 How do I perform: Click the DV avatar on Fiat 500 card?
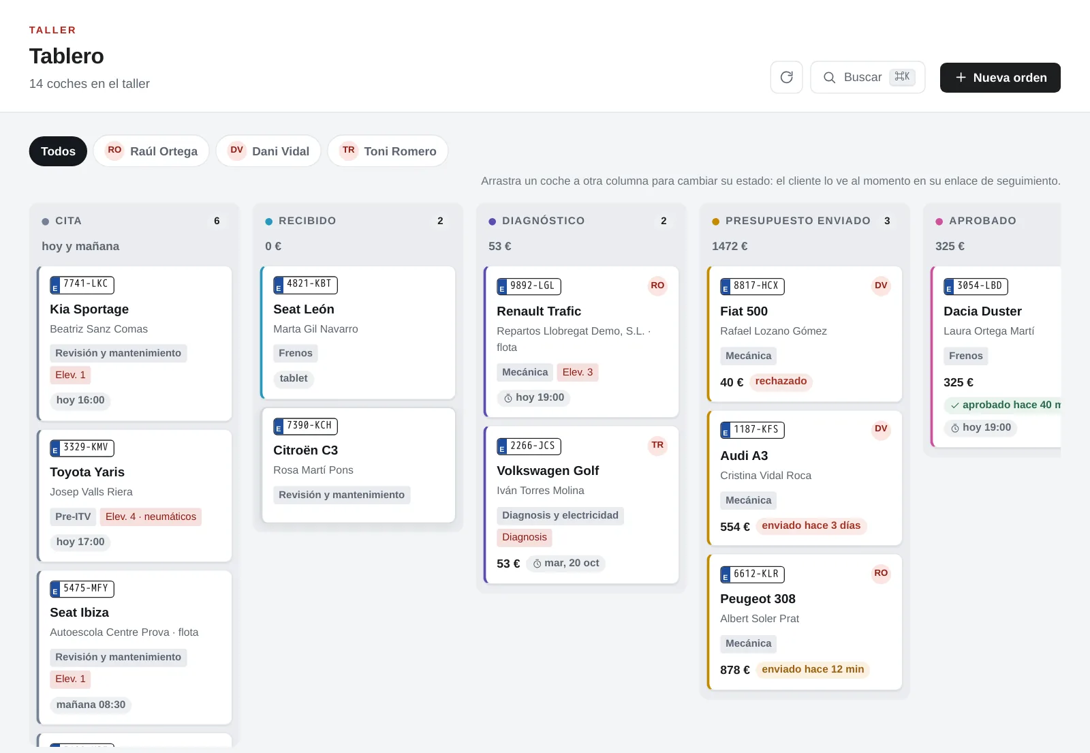point(881,286)
